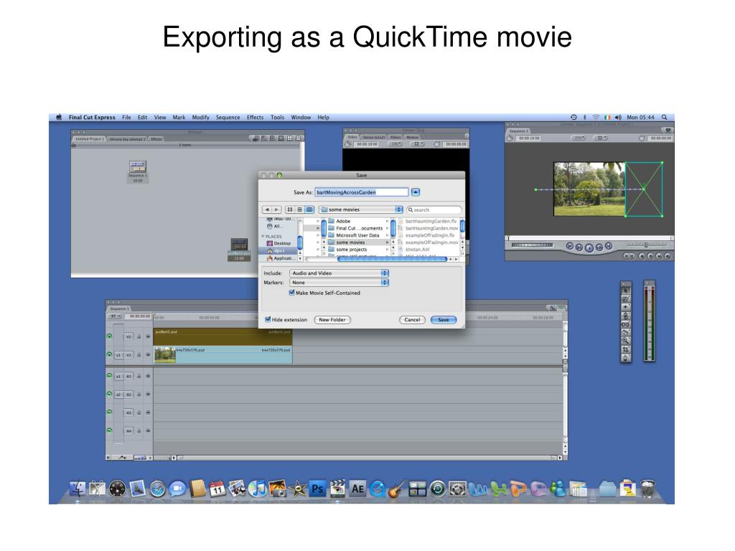Click the Save As filename field
This screenshot has width=735, height=551.
click(x=362, y=192)
